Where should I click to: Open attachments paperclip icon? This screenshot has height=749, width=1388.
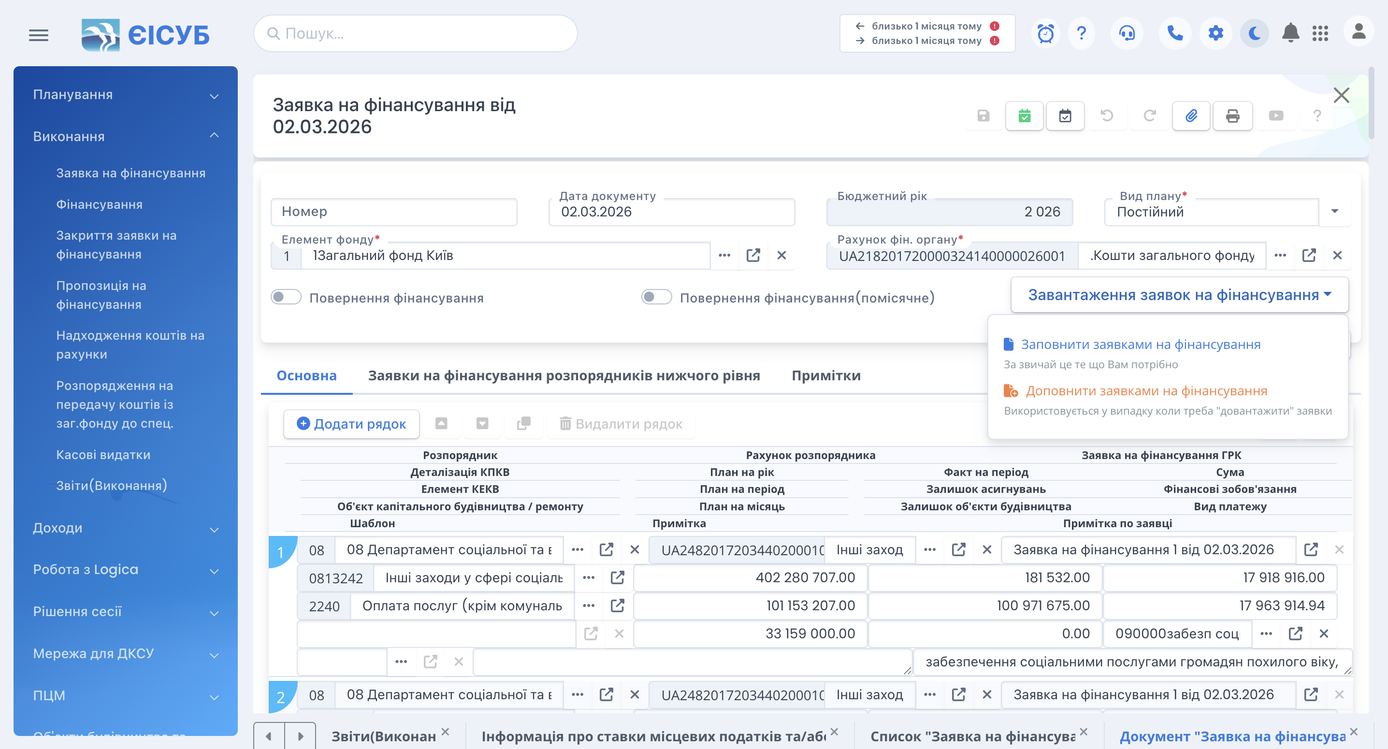tap(1191, 116)
